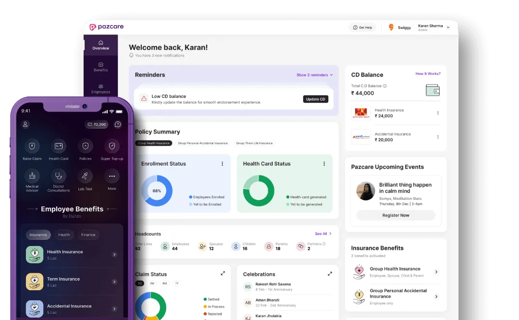
Task: Expand Show 3 reminders
Action: (314, 75)
